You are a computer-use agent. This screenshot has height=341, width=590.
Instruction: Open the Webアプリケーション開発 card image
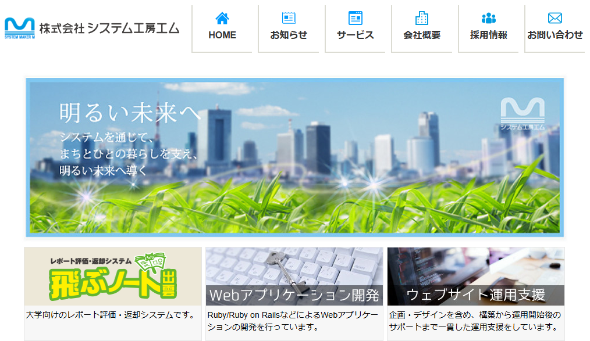(294, 276)
